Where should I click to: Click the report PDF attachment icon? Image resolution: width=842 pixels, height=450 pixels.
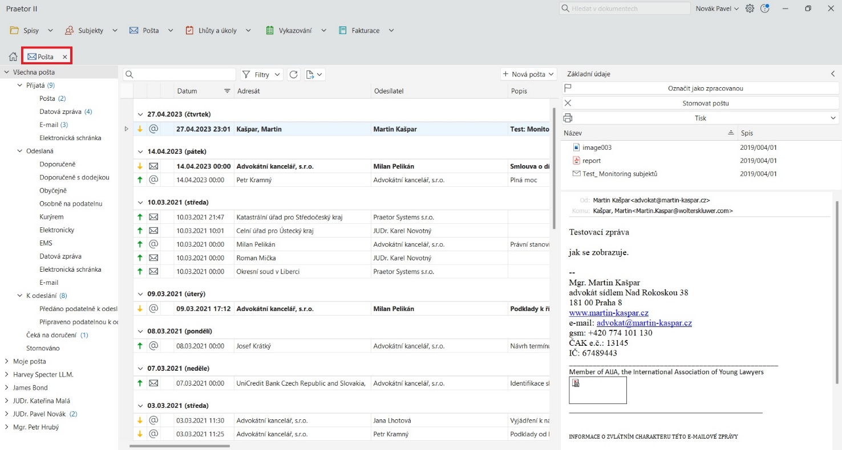coord(576,161)
